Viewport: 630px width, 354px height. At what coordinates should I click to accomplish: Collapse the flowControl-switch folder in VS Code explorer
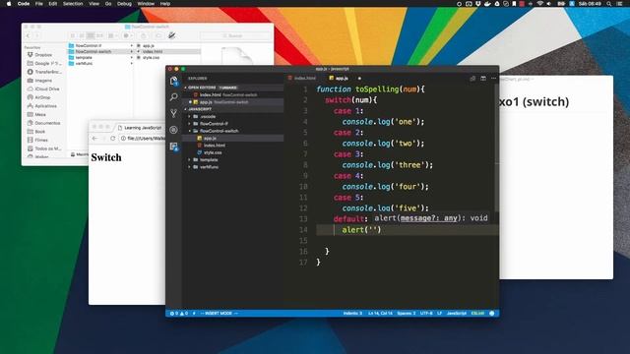[190, 131]
